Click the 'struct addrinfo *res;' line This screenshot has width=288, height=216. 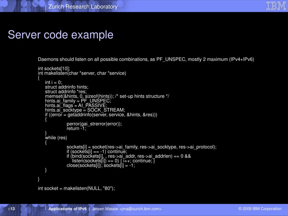coord(66,91)
